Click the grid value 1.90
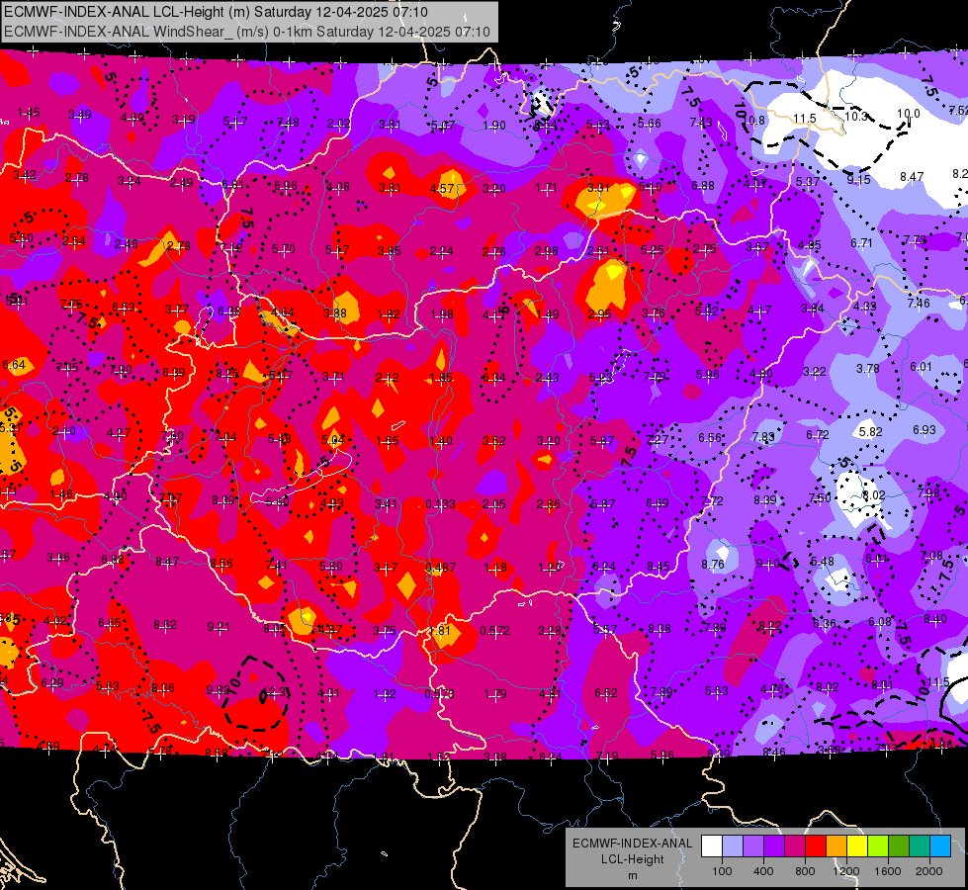Viewport: 968px width, 890px height. 493,126
